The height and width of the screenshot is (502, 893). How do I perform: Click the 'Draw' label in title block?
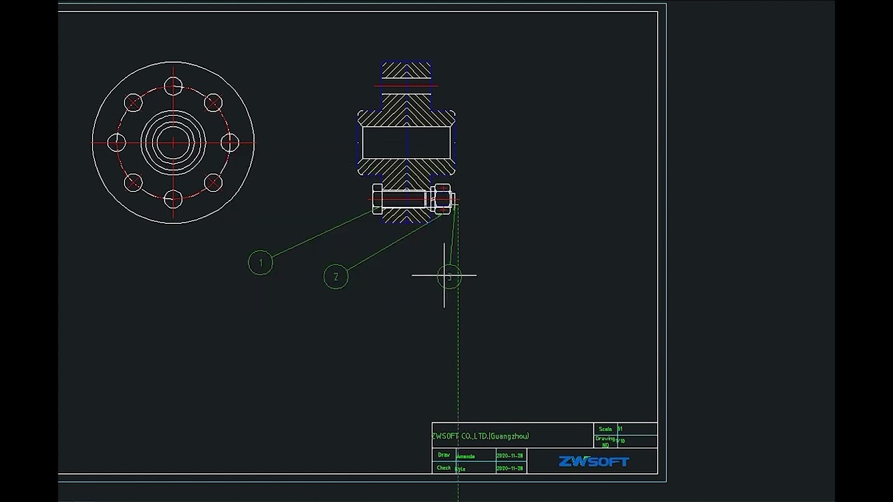pyautogui.click(x=444, y=455)
